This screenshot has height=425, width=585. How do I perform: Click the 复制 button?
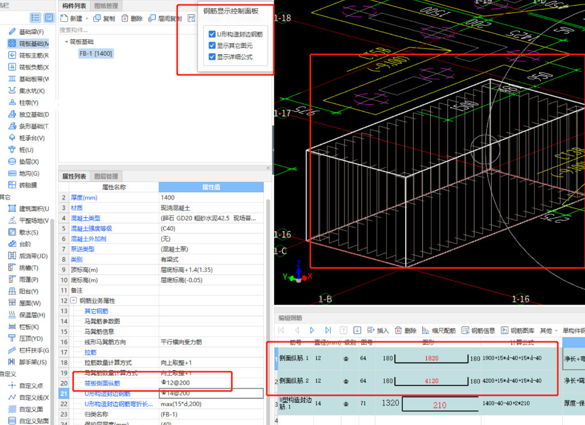104,18
